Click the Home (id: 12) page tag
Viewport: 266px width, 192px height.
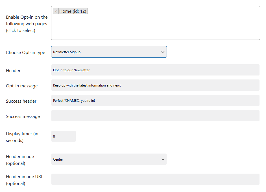pyautogui.click(x=73, y=11)
